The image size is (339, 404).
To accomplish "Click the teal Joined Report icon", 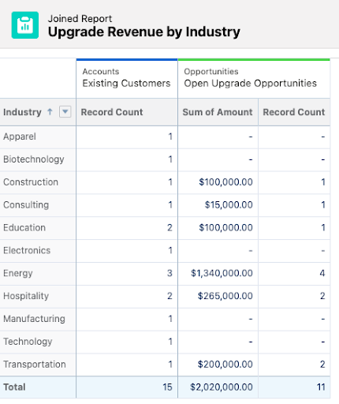I will (x=25, y=25).
